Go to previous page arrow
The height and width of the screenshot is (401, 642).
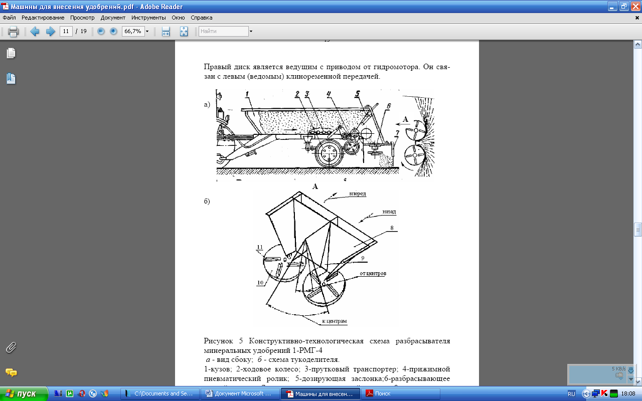click(35, 32)
